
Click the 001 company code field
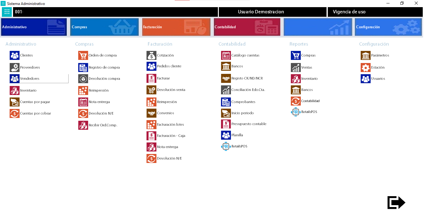115,12
